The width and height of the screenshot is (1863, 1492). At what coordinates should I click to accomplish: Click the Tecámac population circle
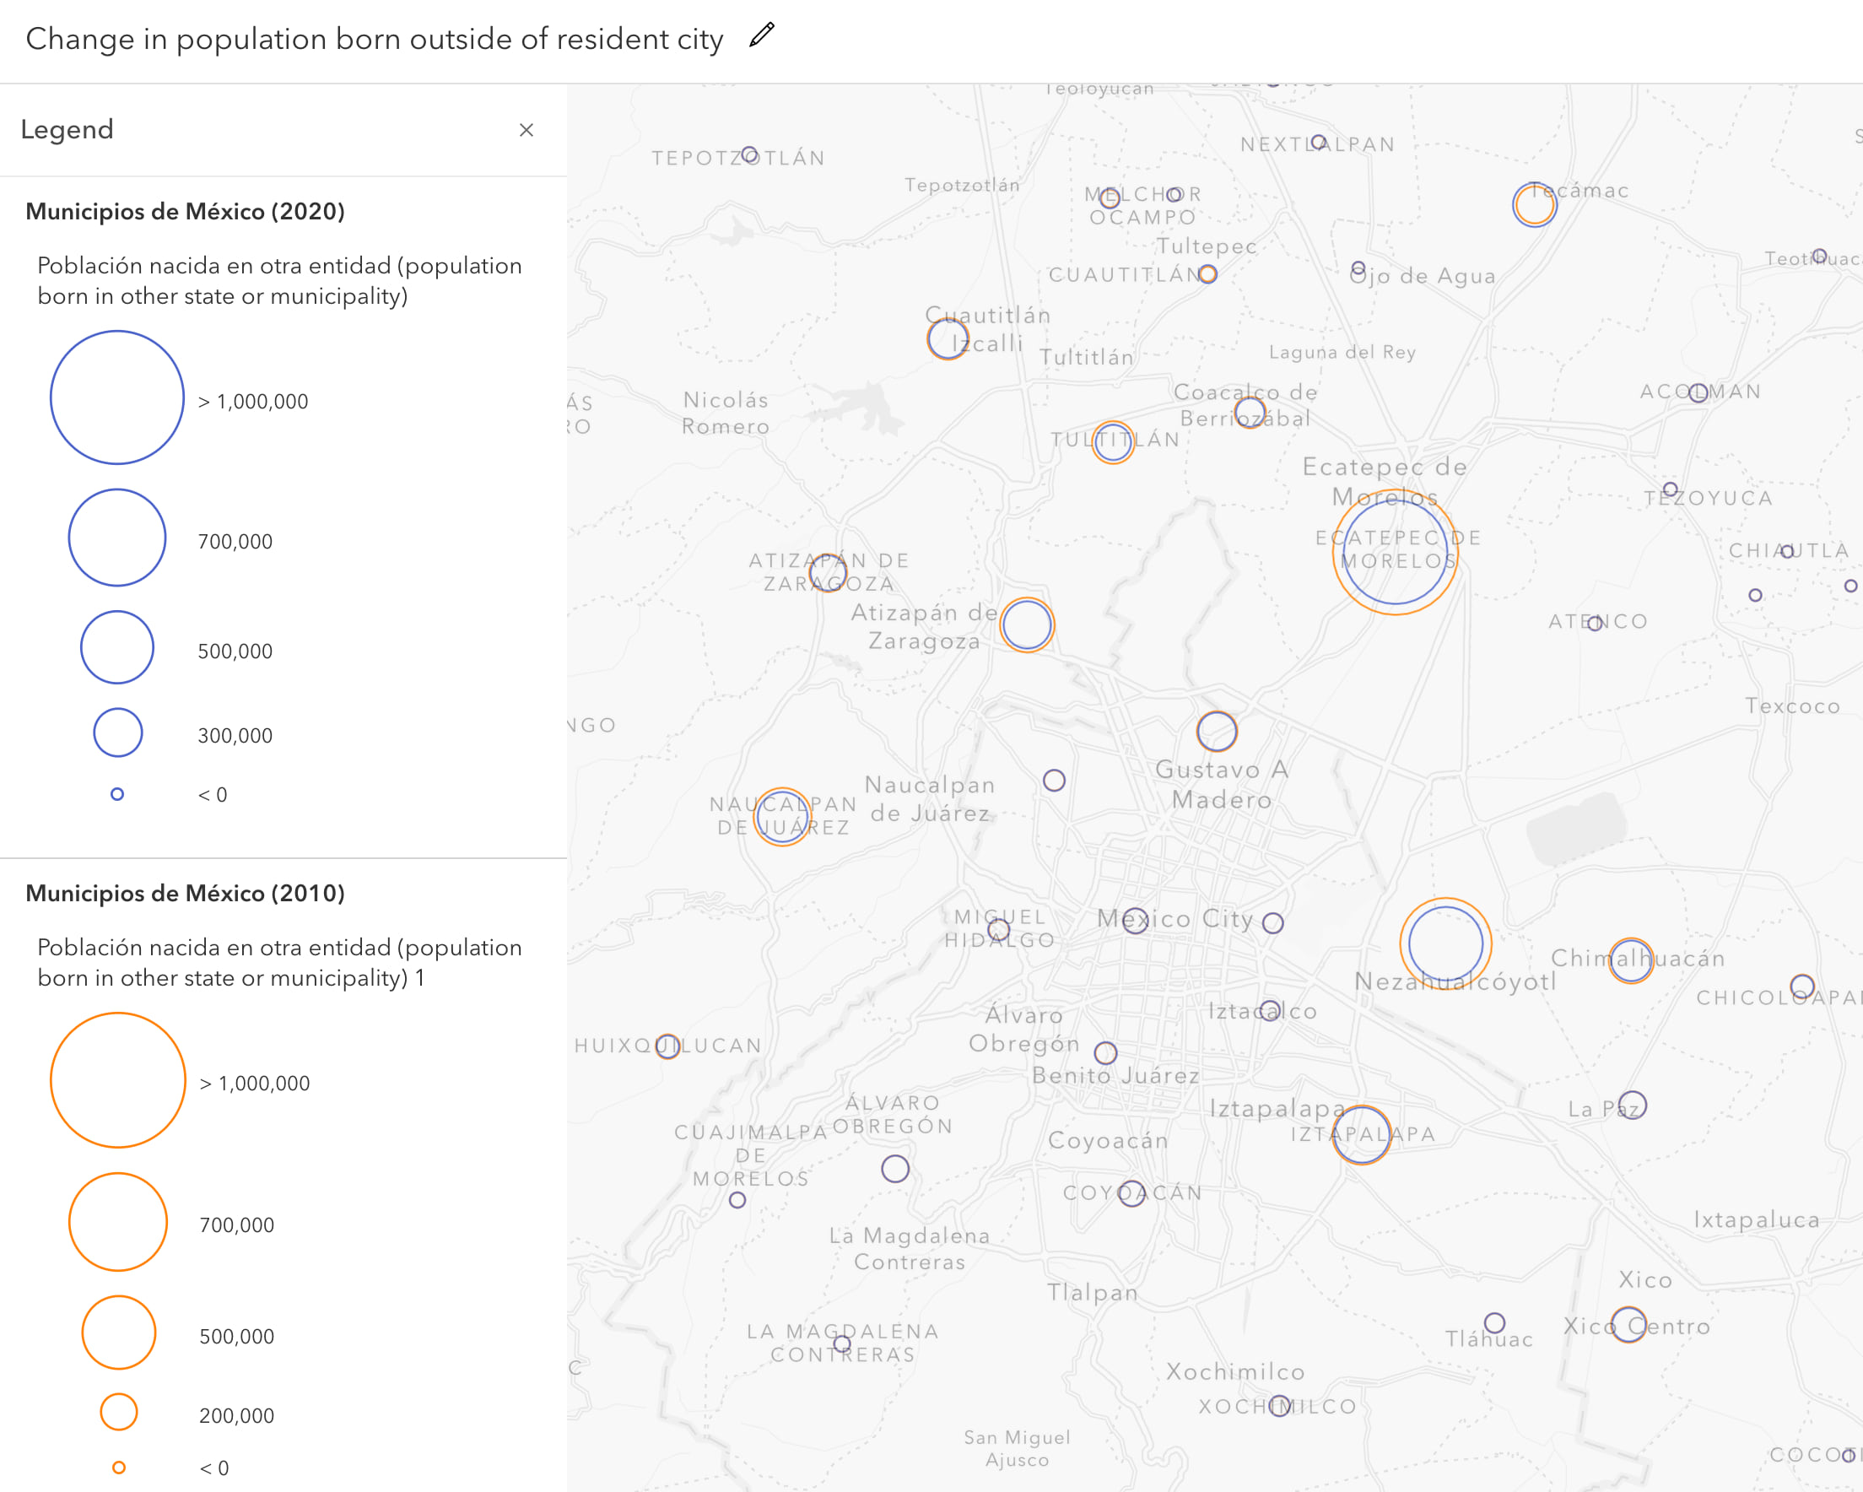(x=1534, y=207)
